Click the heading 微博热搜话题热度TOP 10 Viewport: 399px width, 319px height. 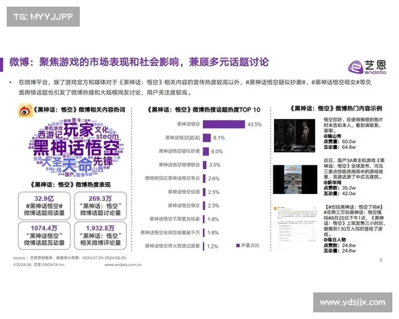pyautogui.click(x=203, y=110)
